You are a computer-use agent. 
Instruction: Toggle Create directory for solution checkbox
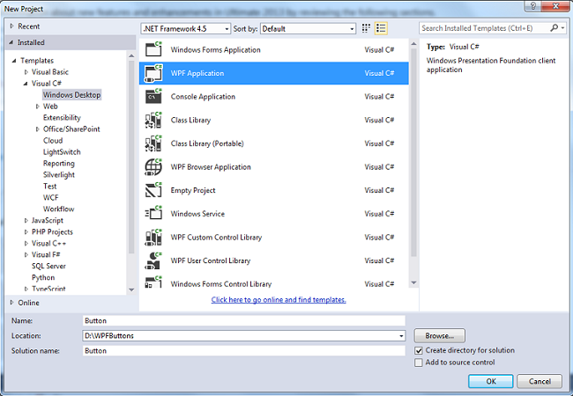tap(419, 351)
